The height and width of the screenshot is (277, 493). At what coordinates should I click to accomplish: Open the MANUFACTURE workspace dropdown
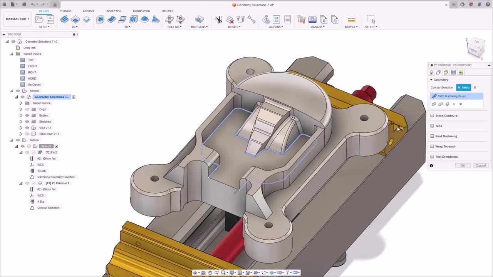point(17,19)
